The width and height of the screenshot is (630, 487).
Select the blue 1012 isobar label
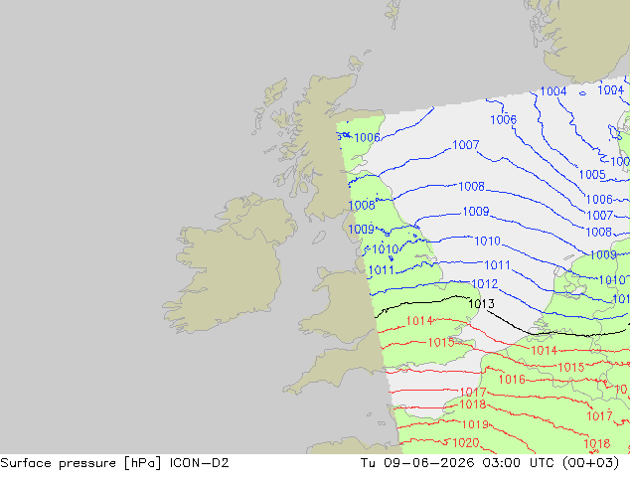click(x=485, y=284)
